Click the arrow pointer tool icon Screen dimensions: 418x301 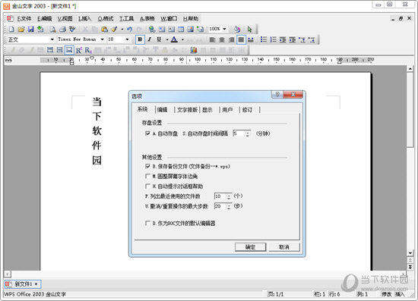pos(249,30)
